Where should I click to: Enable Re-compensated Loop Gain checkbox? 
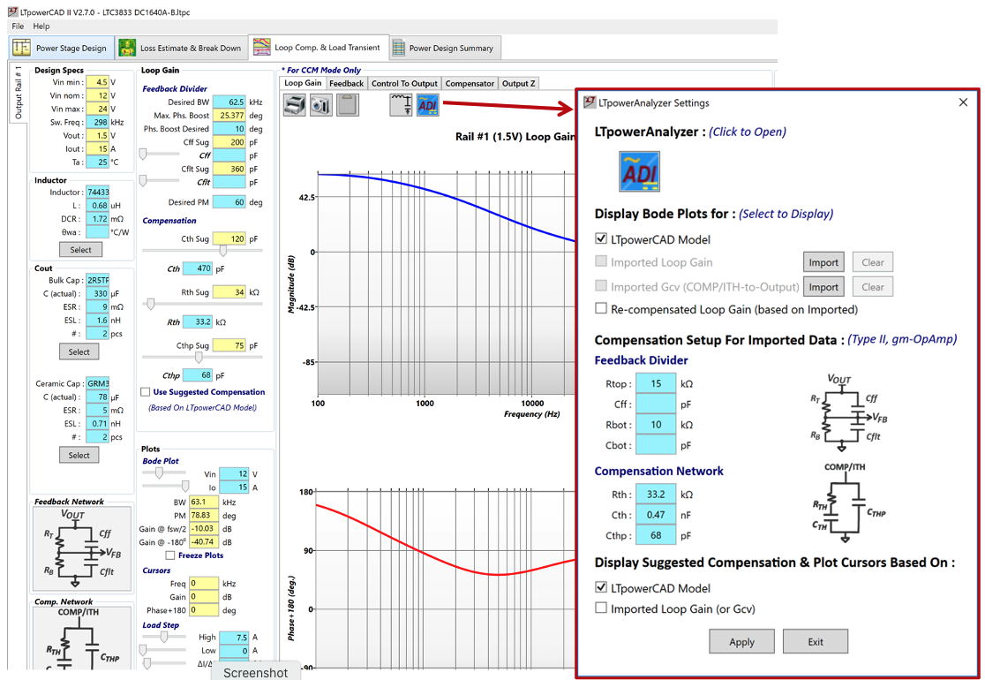click(x=601, y=309)
